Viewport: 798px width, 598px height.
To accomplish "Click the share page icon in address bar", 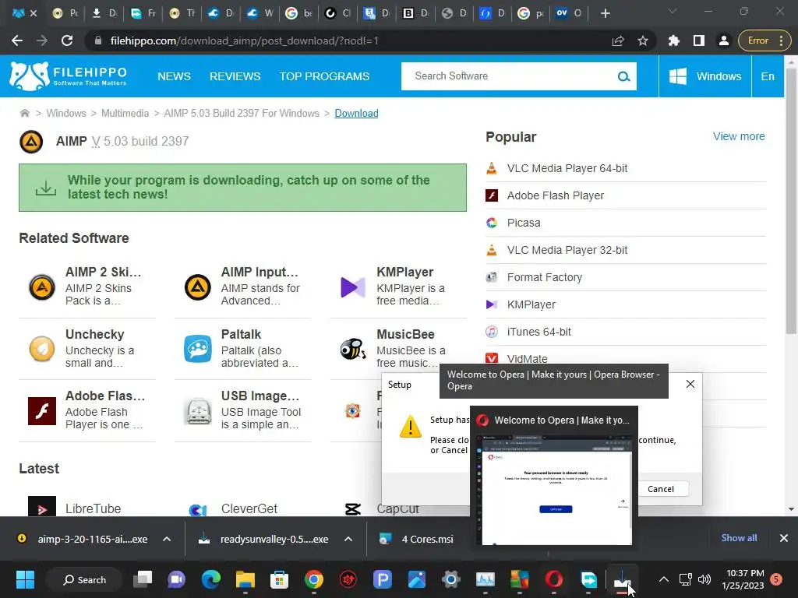I will click(618, 40).
